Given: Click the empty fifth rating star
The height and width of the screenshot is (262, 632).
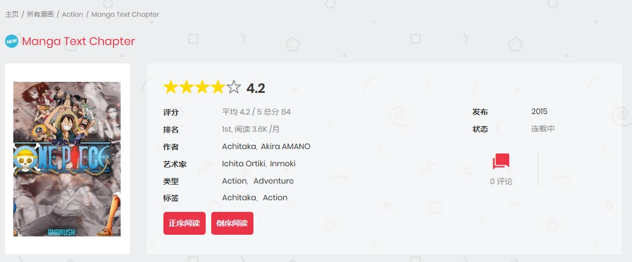Looking at the screenshot, I should pos(234,87).
